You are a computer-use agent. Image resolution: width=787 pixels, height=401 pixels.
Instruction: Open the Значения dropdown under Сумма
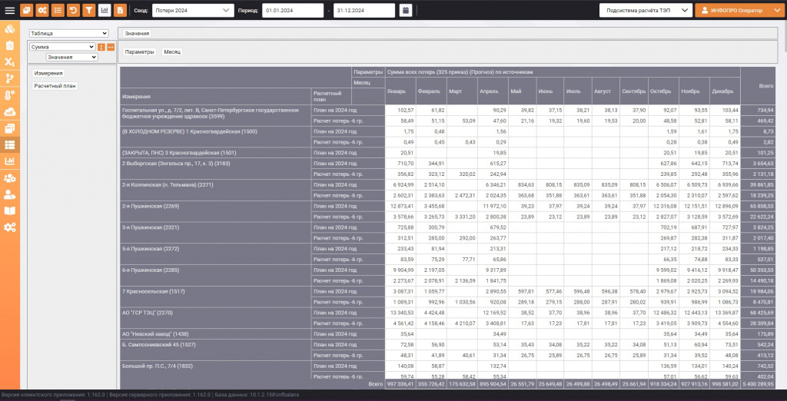71,57
